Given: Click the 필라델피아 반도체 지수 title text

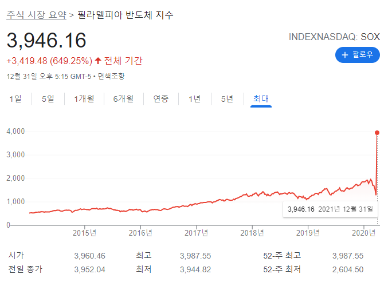Looking at the screenshot, I should (126, 15).
